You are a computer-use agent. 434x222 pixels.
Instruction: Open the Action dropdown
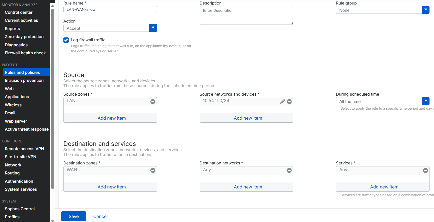(153, 28)
